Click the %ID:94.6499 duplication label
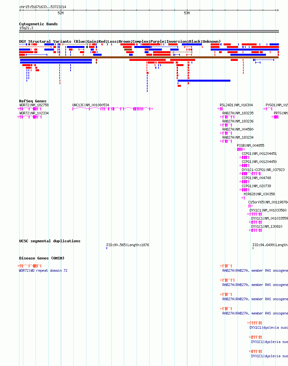 point(270,245)
